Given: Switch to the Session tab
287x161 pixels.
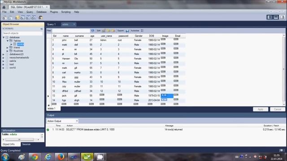Looking at the screenshot, I should [x=26, y=144].
